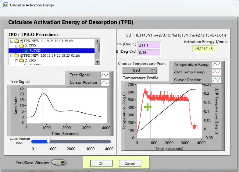The width and height of the screenshot is (239, 172).
Task: Click the OK button
Action: (x=101, y=163)
